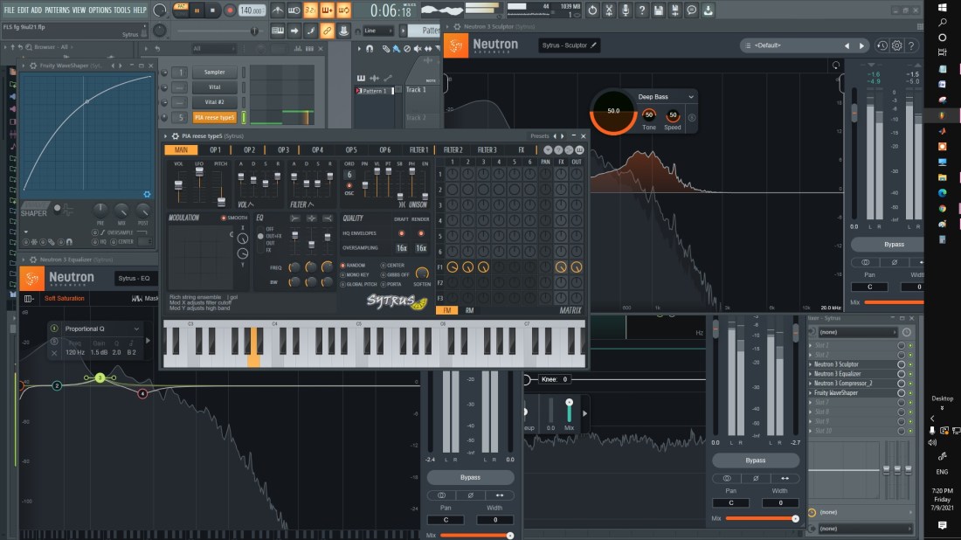
Task: Open the Fruity WaveShaper gear menu
Action: point(147,194)
